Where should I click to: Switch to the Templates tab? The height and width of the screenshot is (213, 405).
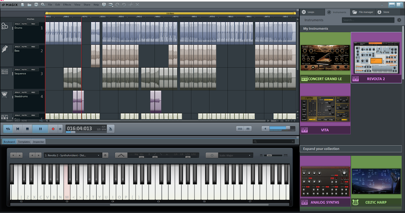click(24, 142)
